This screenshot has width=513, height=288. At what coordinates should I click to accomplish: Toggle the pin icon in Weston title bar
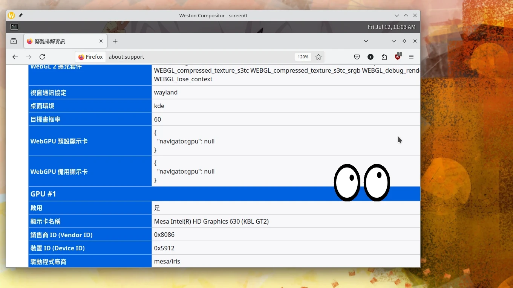tap(21, 15)
